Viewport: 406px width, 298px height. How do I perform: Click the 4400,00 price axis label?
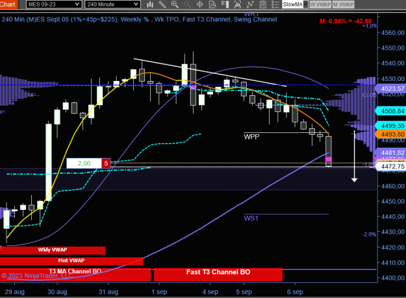[393, 278]
